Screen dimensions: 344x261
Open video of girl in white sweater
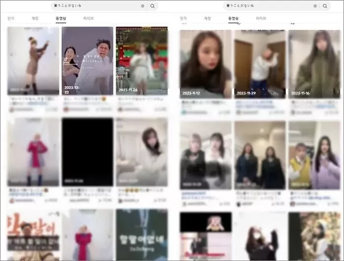pyautogui.click(x=142, y=152)
